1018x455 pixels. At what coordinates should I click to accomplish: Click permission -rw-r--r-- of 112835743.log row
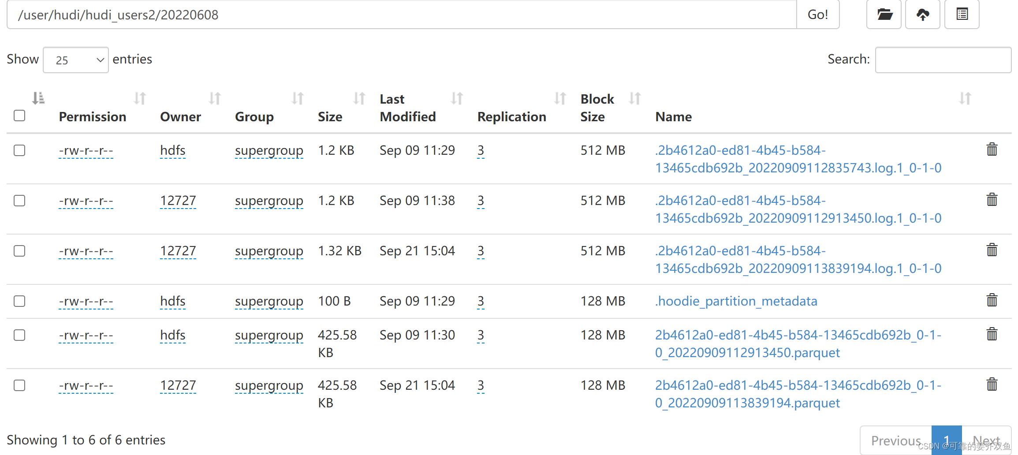[x=86, y=151]
